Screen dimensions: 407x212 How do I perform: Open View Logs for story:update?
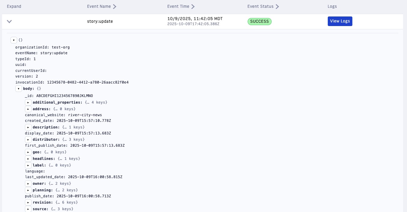(x=340, y=21)
